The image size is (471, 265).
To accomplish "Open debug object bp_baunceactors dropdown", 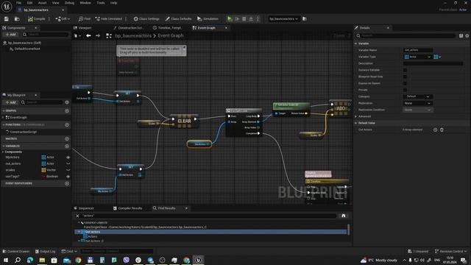I will pos(283,18).
